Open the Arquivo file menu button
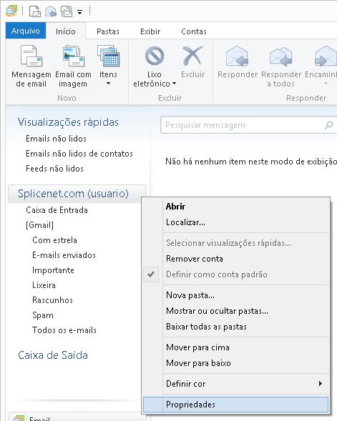Image resolution: width=337 pixels, height=421 pixels. (x=26, y=31)
